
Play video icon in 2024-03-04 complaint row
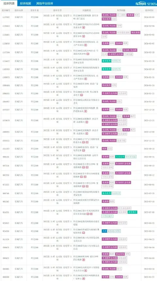tap(83, 28)
